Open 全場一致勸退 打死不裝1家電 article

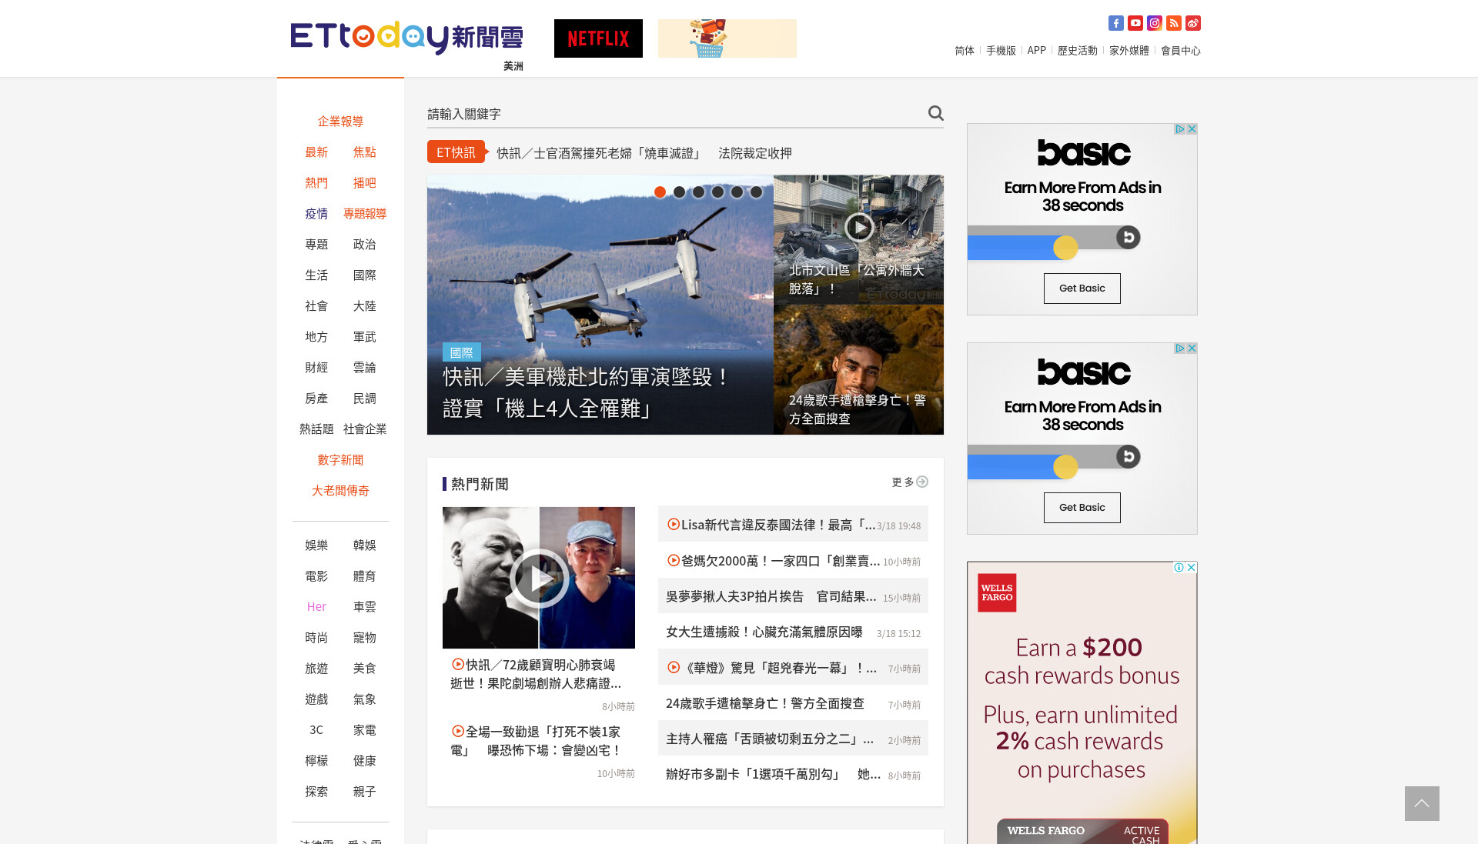[x=537, y=741]
